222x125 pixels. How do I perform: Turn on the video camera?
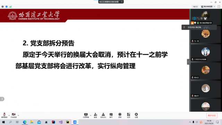pyautogui.click(x=14, y=115)
